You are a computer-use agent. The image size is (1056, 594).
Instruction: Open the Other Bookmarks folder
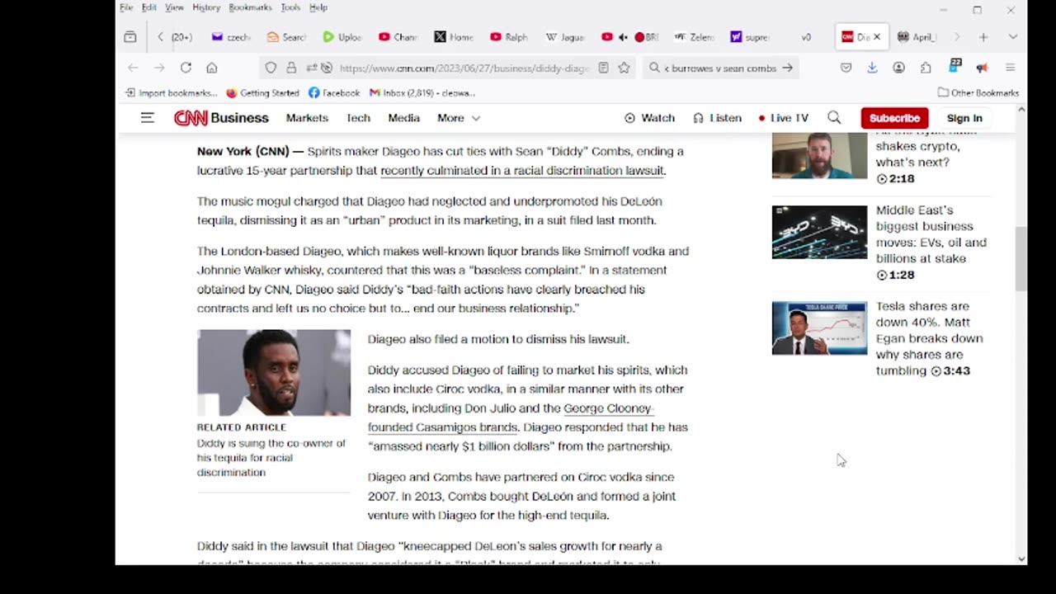click(x=978, y=93)
